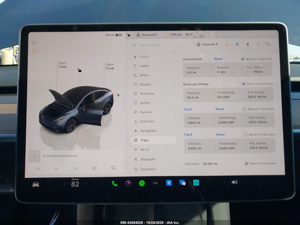Decrease cabin temperature with left arrow
This screenshot has height=225, width=300.
[x=64, y=184]
